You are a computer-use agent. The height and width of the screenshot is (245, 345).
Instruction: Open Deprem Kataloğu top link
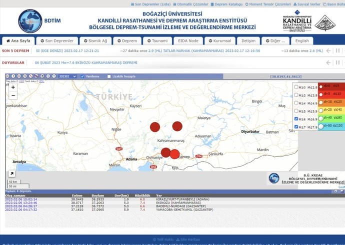[226, 4]
